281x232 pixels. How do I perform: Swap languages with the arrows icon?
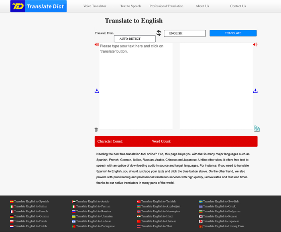click(x=159, y=33)
